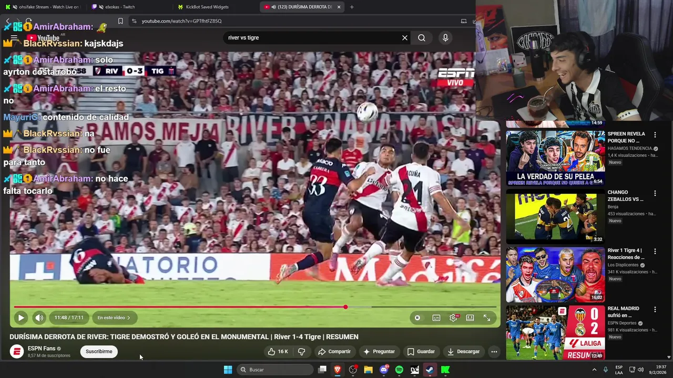Image resolution: width=673 pixels, height=378 pixels.
Task: Toggle subtitles with the captions icon
Action: pos(436,318)
